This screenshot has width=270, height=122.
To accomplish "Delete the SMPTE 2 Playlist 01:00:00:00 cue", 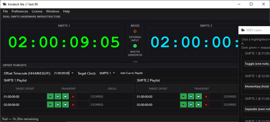I will [x=206, y=97].
